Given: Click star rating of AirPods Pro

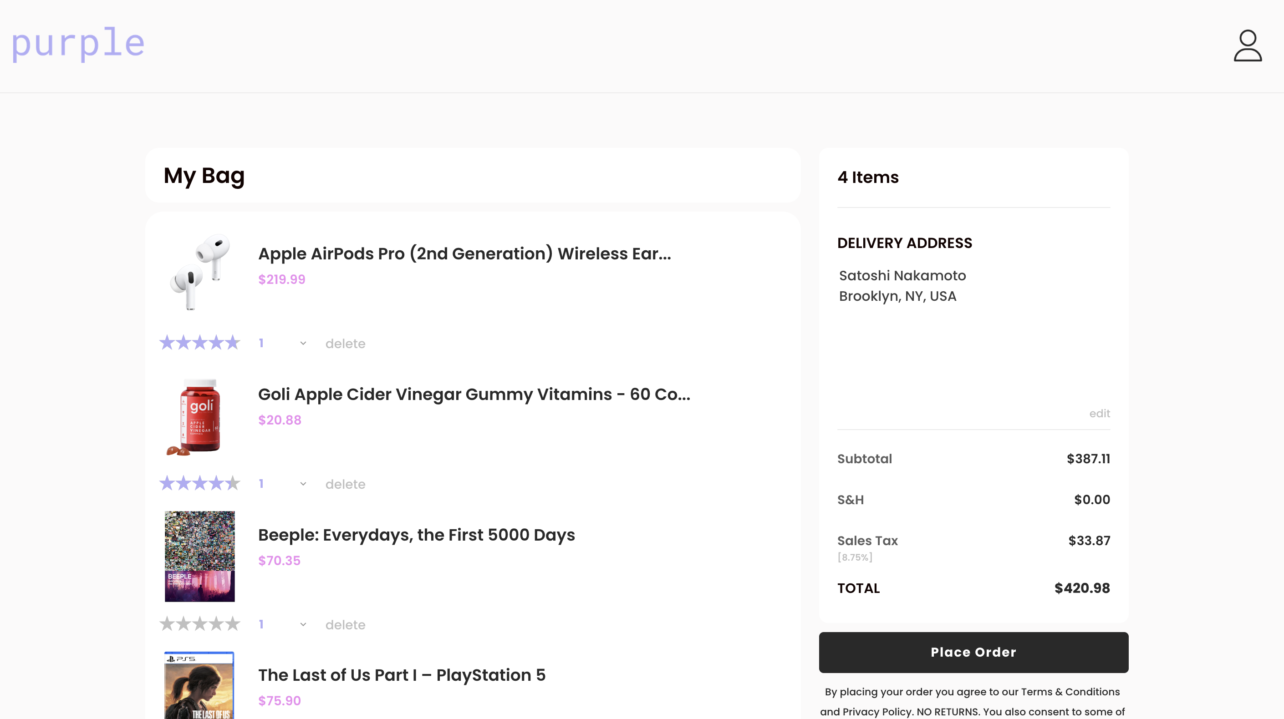Looking at the screenshot, I should pos(200,343).
